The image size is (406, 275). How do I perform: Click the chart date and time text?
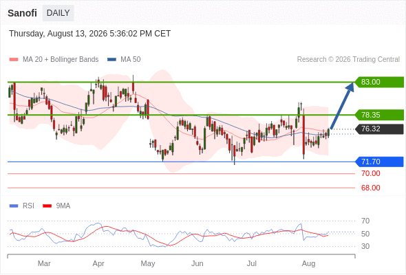pos(90,34)
